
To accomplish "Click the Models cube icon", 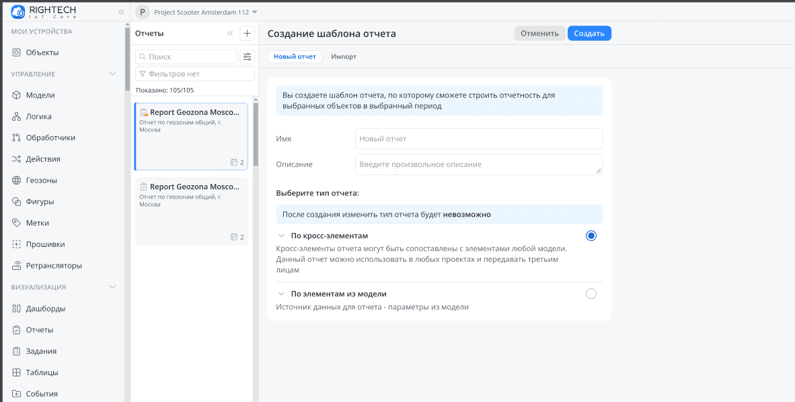I will click(17, 95).
